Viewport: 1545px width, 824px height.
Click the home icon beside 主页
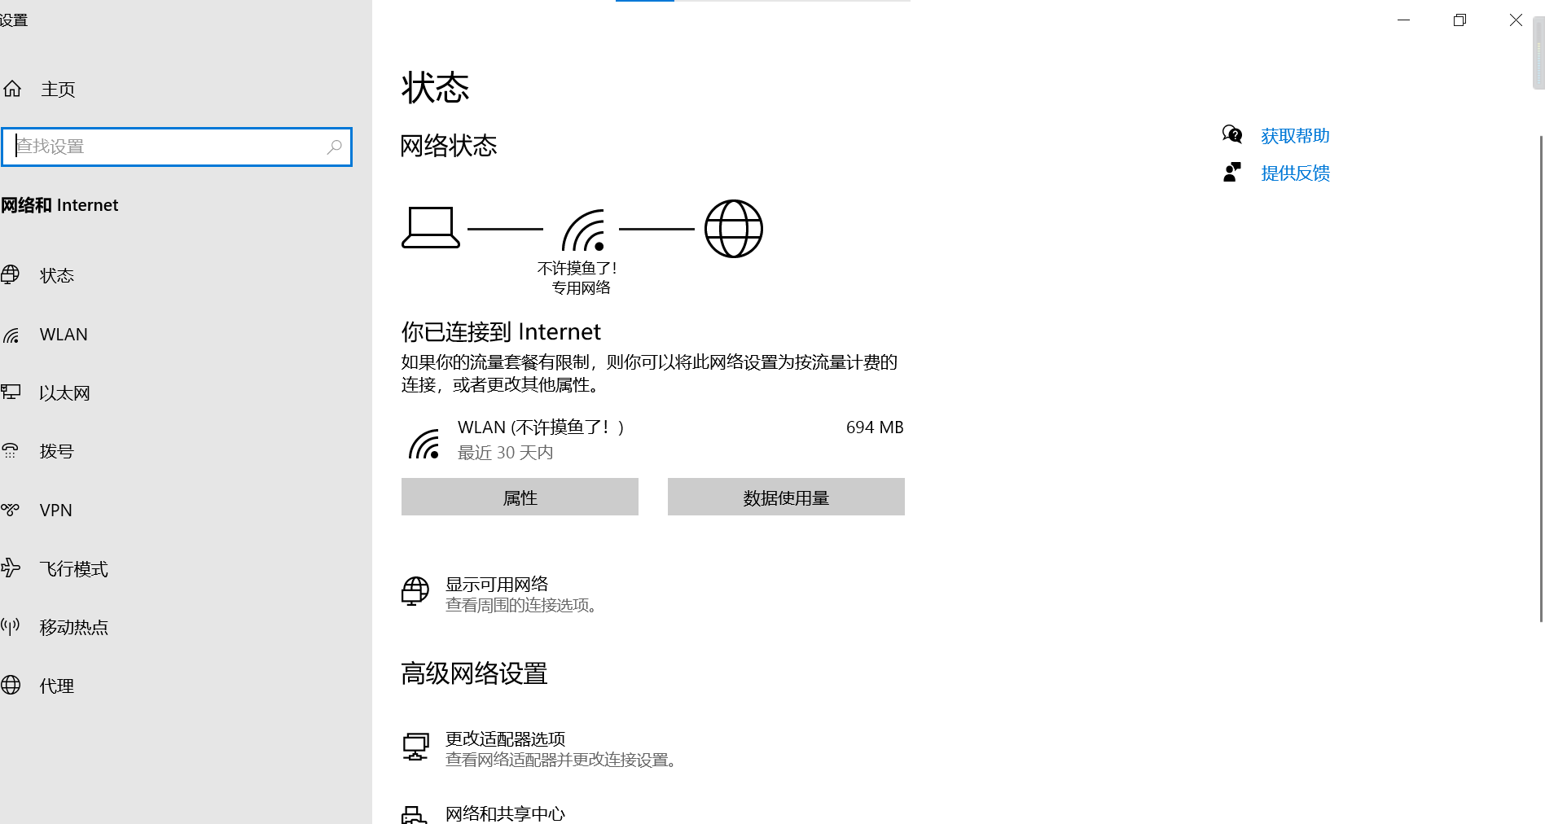point(12,89)
